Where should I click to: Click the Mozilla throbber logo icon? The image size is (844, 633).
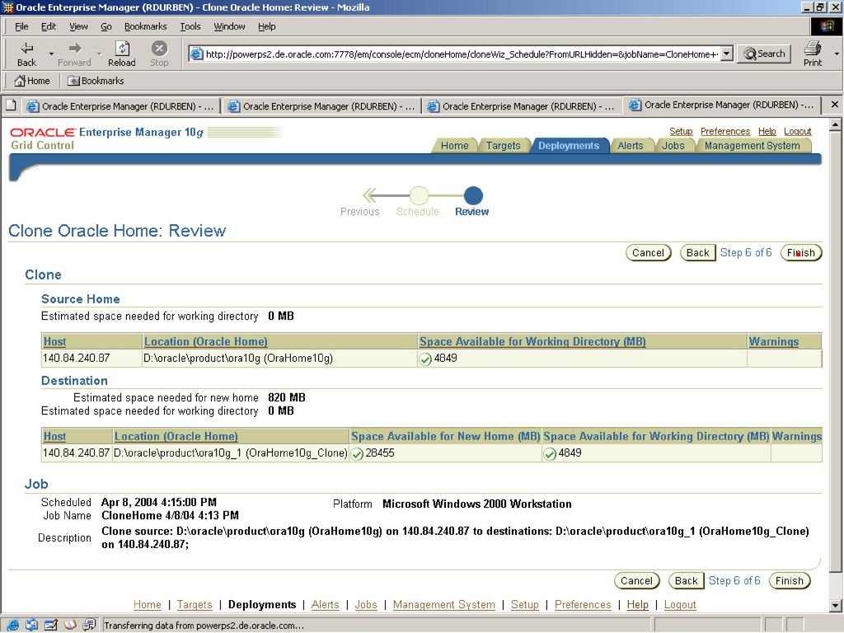click(x=826, y=26)
